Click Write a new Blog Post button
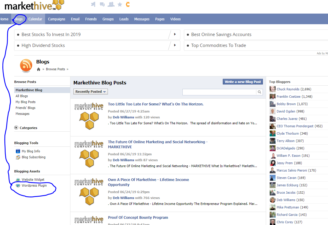Image resolution: width=328 pixels, height=225 pixels. (x=243, y=82)
